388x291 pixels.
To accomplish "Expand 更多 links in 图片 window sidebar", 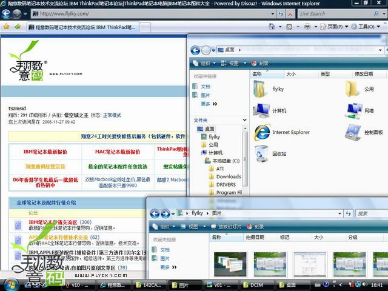I will pos(169,267).
